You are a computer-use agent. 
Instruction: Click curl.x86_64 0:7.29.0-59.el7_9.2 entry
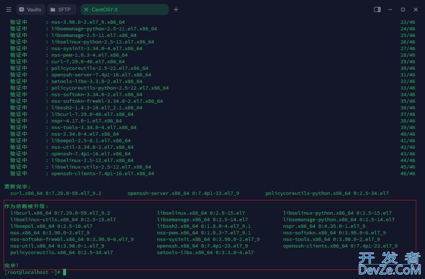pos(56,193)
